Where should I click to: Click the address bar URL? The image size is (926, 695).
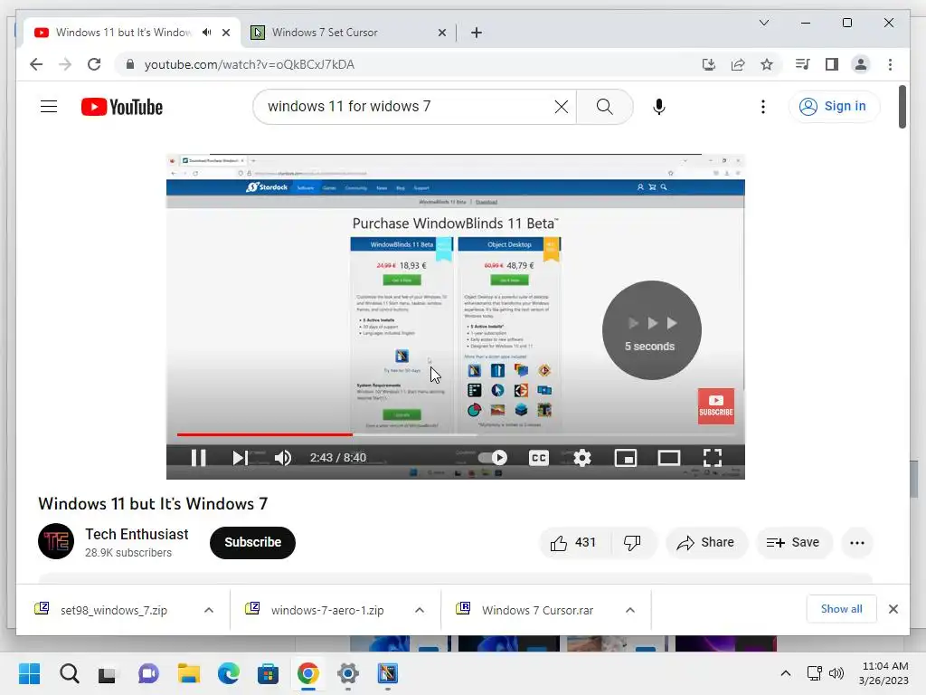pyautogui.click(x=250, y=64)
